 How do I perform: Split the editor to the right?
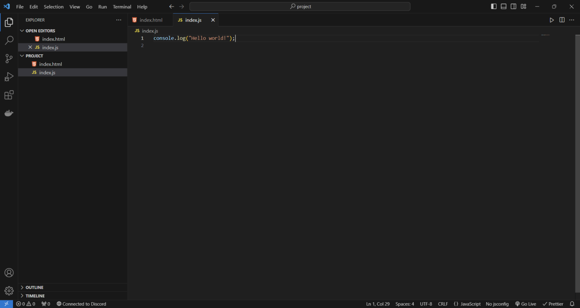coord(562,20)
